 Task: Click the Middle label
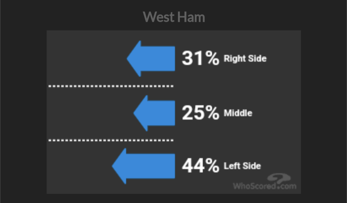(x=238, y=113)
